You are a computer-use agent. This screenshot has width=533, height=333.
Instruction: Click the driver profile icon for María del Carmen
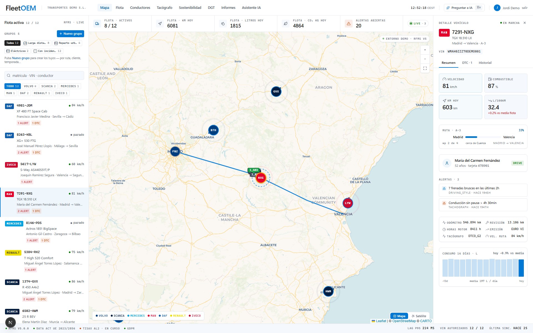pyautogui.click(x=447, y=163)
